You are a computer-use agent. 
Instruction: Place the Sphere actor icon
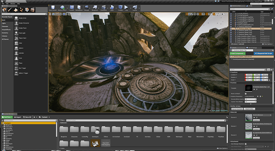16,48
